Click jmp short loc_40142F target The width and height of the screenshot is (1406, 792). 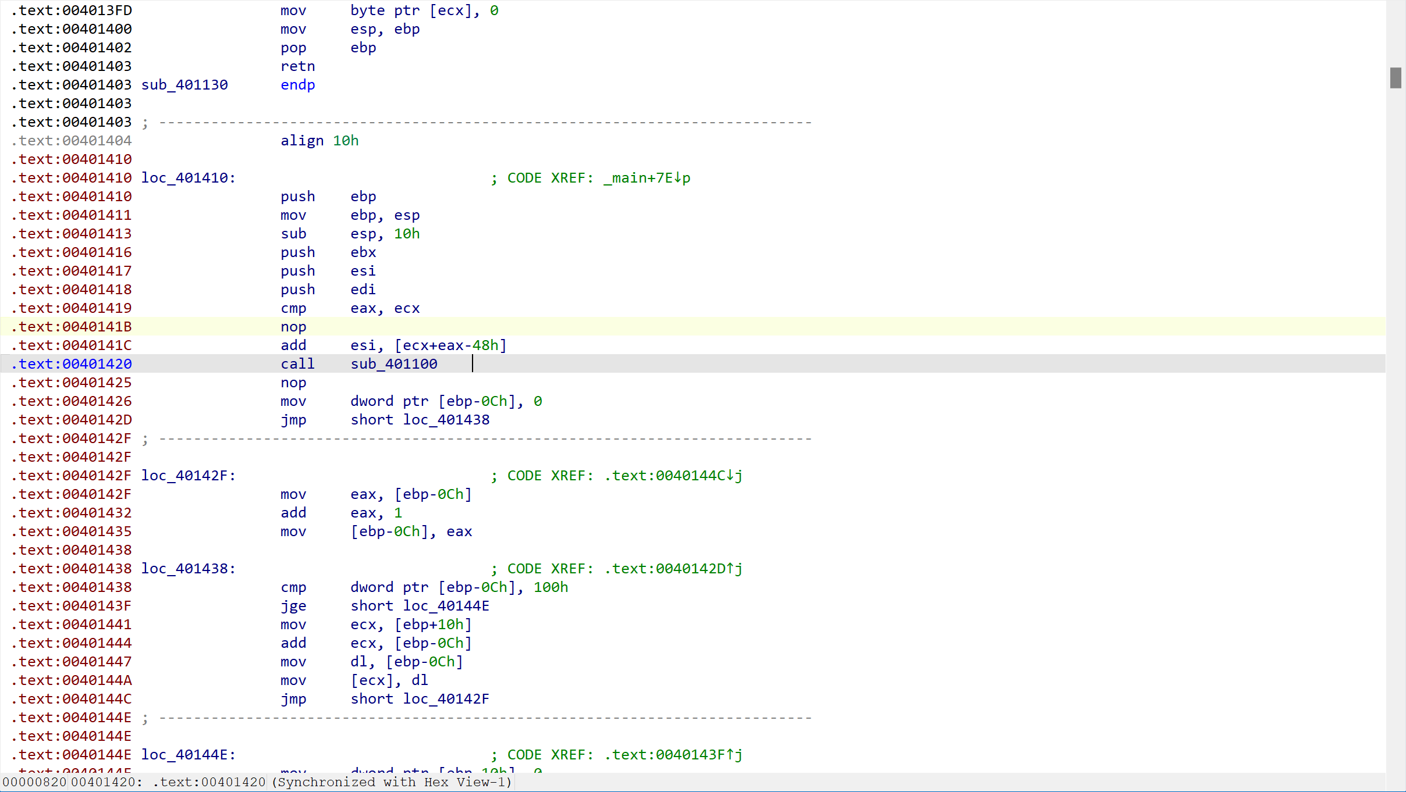coord(446,699)
